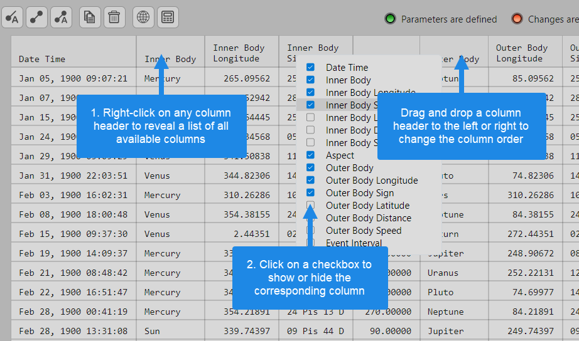The width and height of the screenshot is (579, 341).
Task: Select the Sun inner body cell
Action: tap(171, 330)
